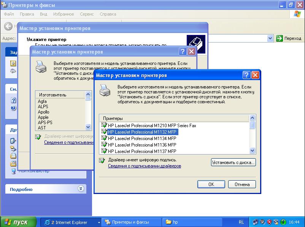Click green info tray icon
This screenshot has height=227, width=305.
(x=283, y=222)
